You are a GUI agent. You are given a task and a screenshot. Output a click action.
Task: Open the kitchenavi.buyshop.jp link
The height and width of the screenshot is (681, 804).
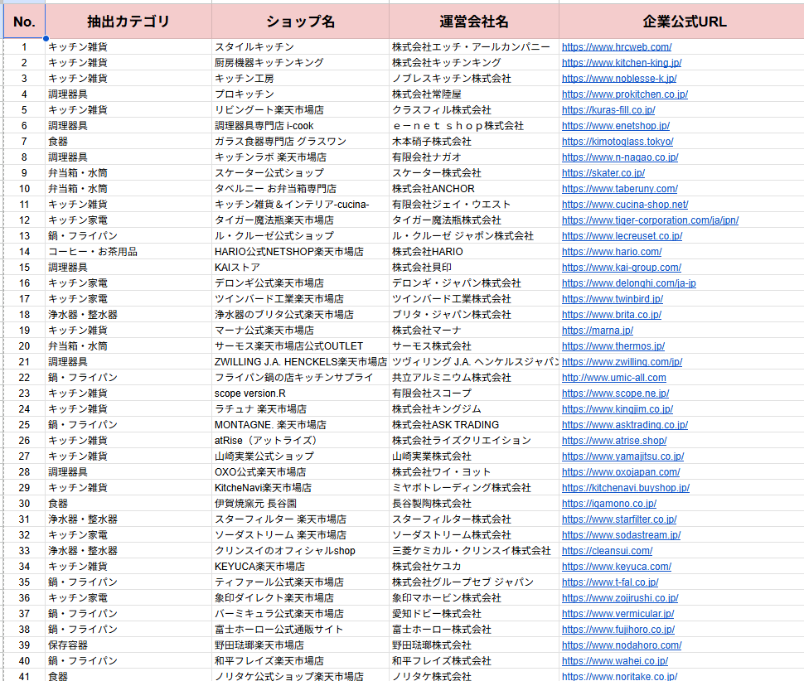pyautogui.click(x=626, y=488)
